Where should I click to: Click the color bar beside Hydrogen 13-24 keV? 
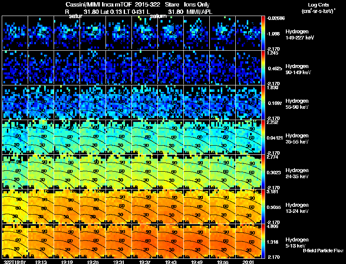point(263,207)
